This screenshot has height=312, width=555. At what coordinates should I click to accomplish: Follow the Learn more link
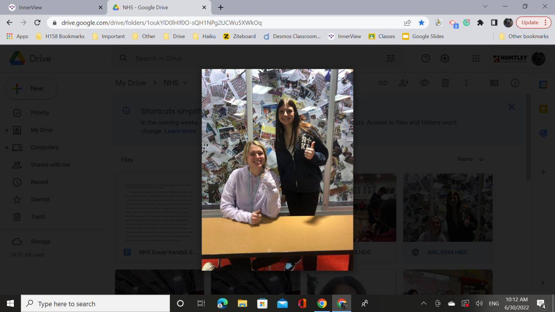[x=180, y=131]
